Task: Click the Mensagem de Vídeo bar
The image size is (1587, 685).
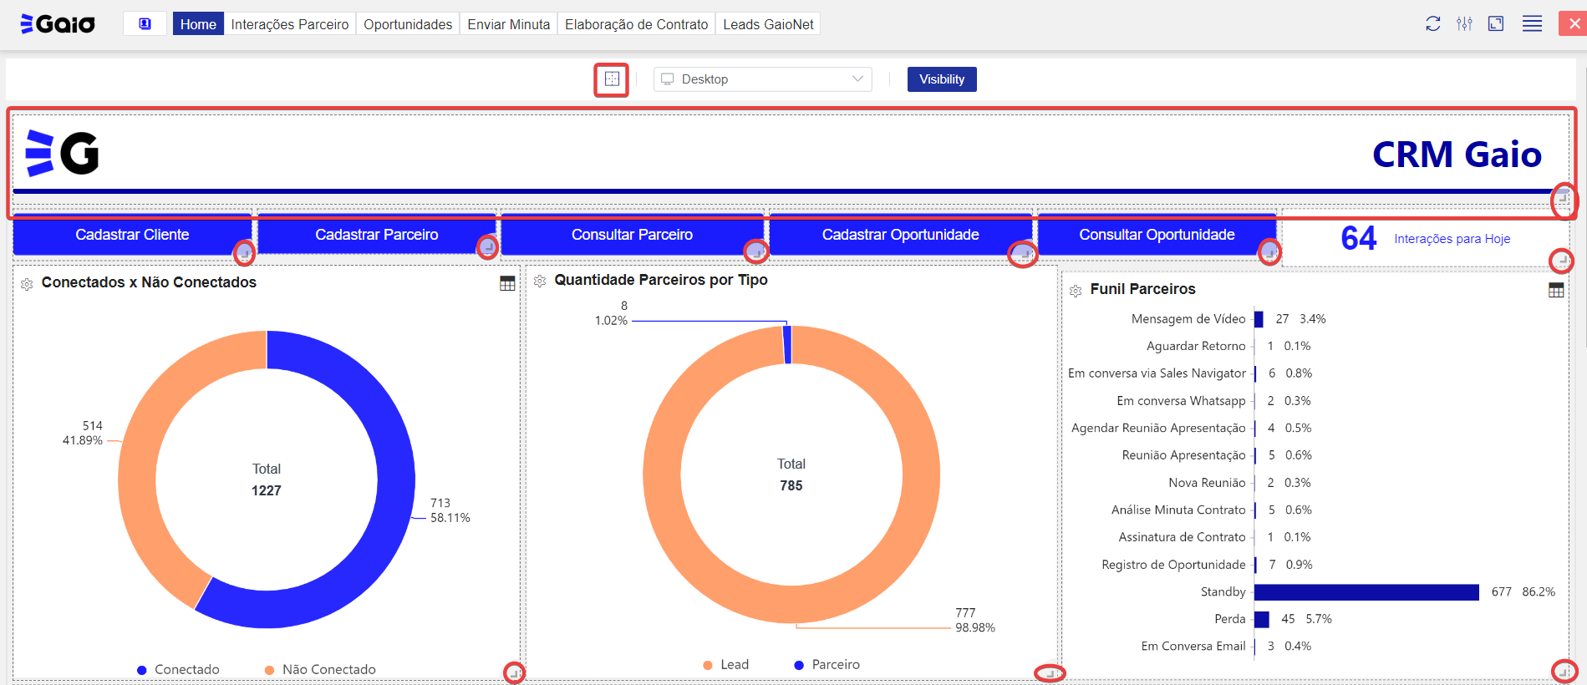Action: pos(1259,319)
